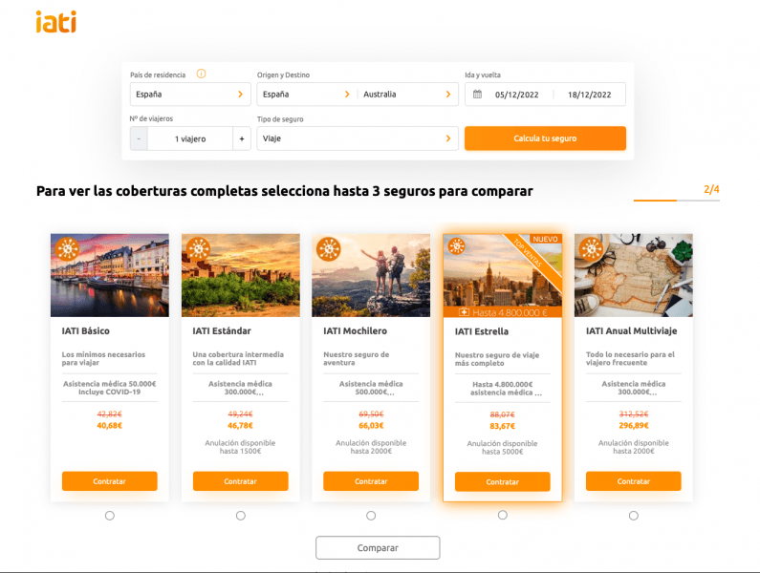Increase the number of viajeros with plus

(242, 139)
